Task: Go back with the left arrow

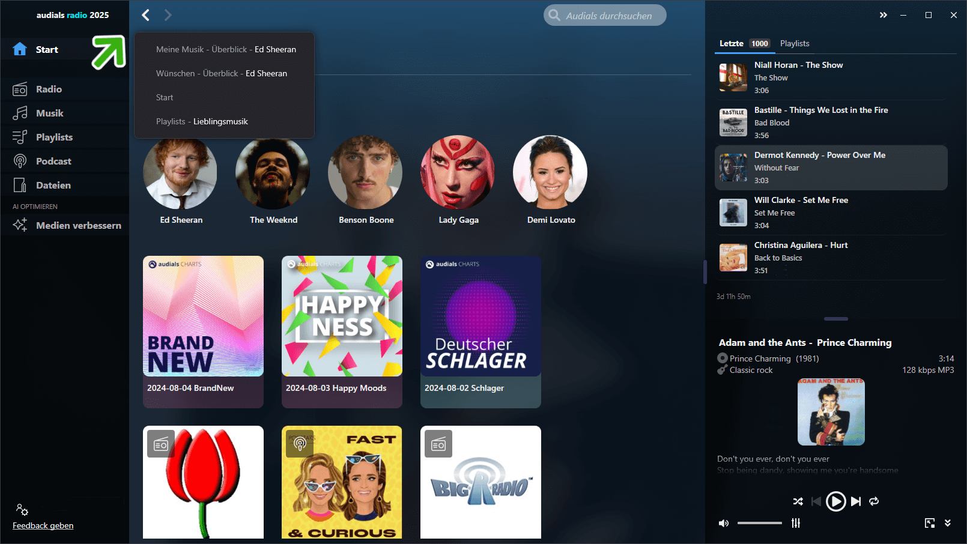Action: point(145,15)
